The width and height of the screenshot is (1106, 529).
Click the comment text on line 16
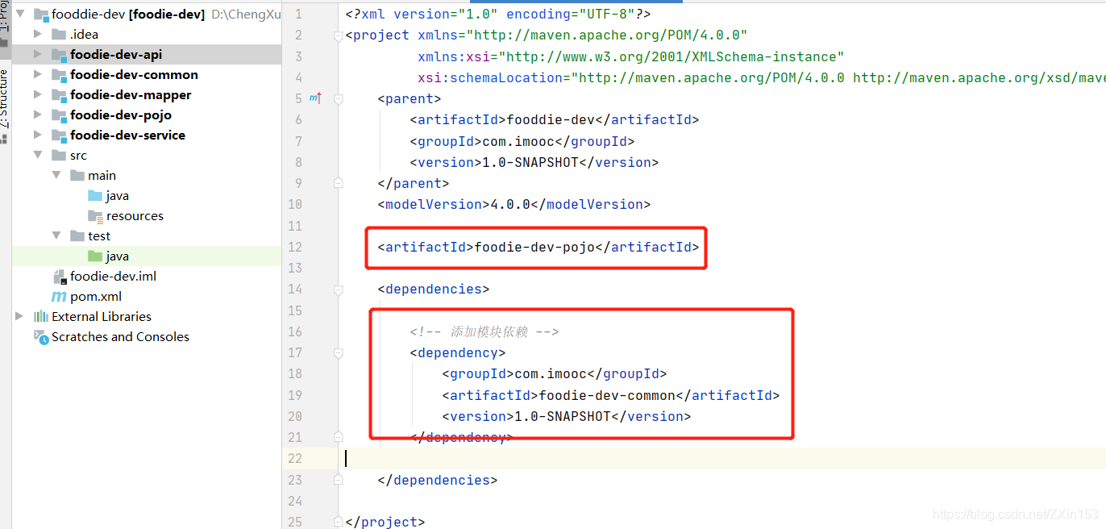pyautogui.click(x=484, y=331)
